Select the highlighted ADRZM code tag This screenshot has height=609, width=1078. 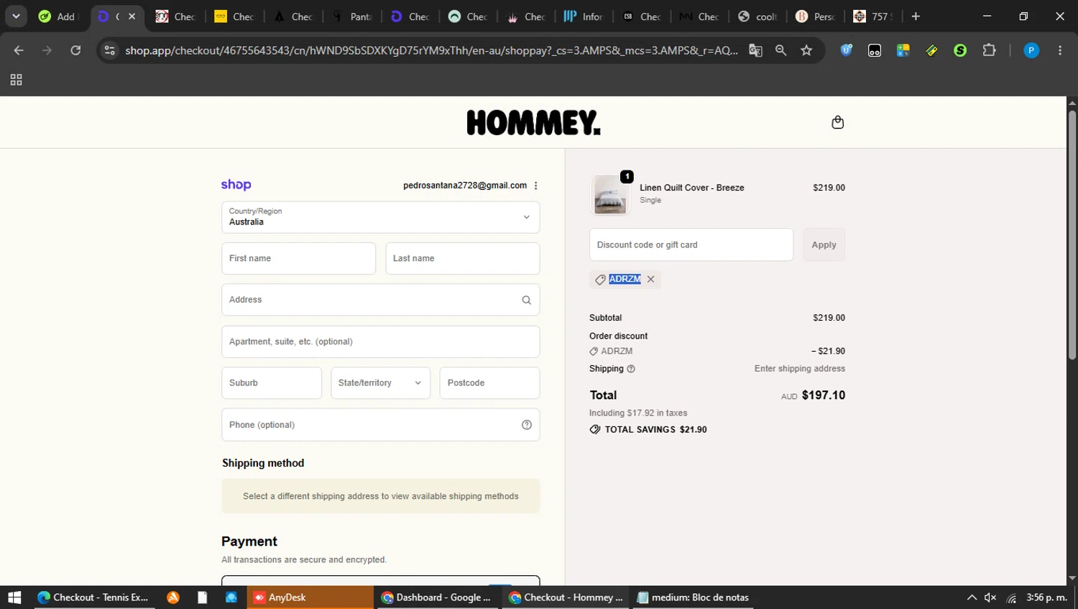(x=625, y=279)
